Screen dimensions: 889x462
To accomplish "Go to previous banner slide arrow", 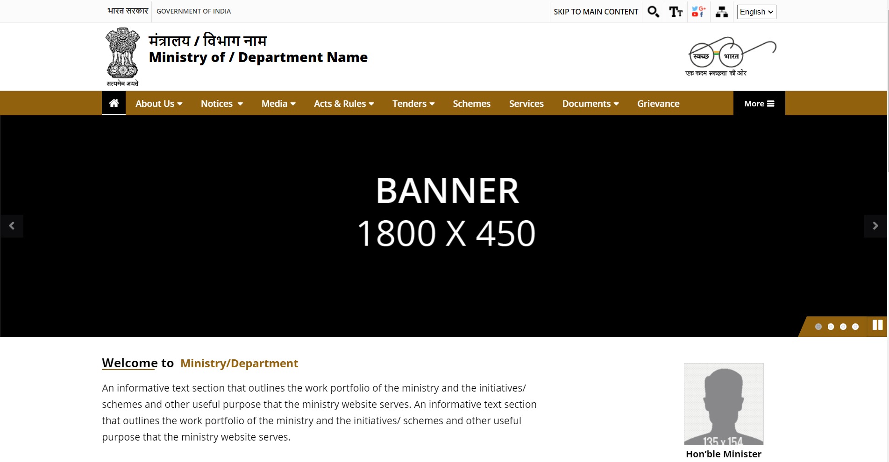I will point(12,226).
